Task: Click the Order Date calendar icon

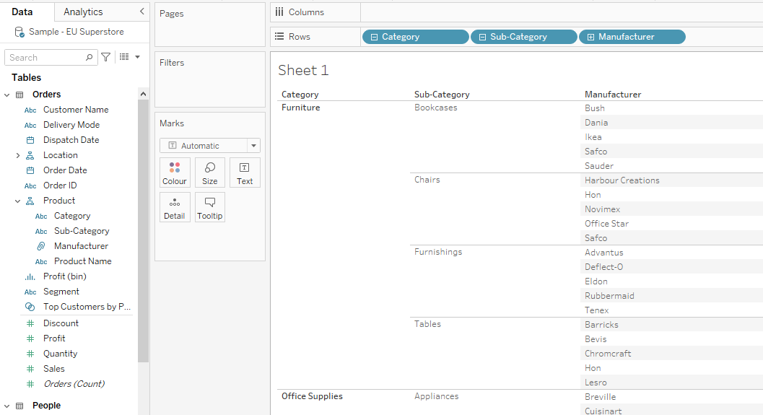Action: (x=30, y=170)
